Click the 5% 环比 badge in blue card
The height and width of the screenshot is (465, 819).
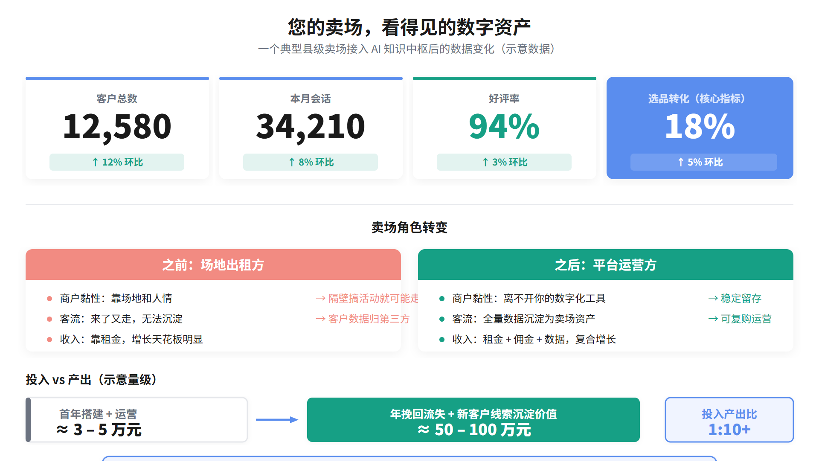pyautogui.click(x=704, y=162)
